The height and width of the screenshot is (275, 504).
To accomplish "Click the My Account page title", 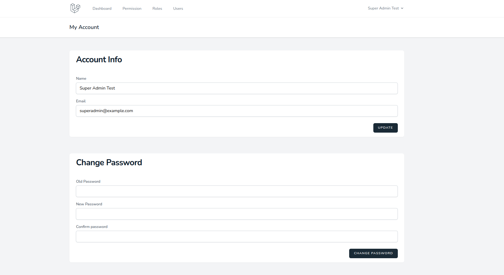I will [x=84, y=27].
